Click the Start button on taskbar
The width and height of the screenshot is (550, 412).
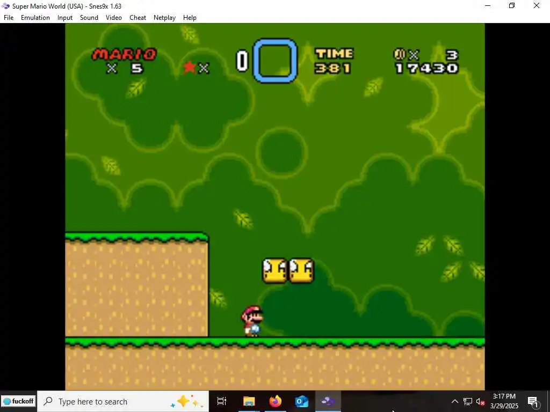[x=18, y=401]
